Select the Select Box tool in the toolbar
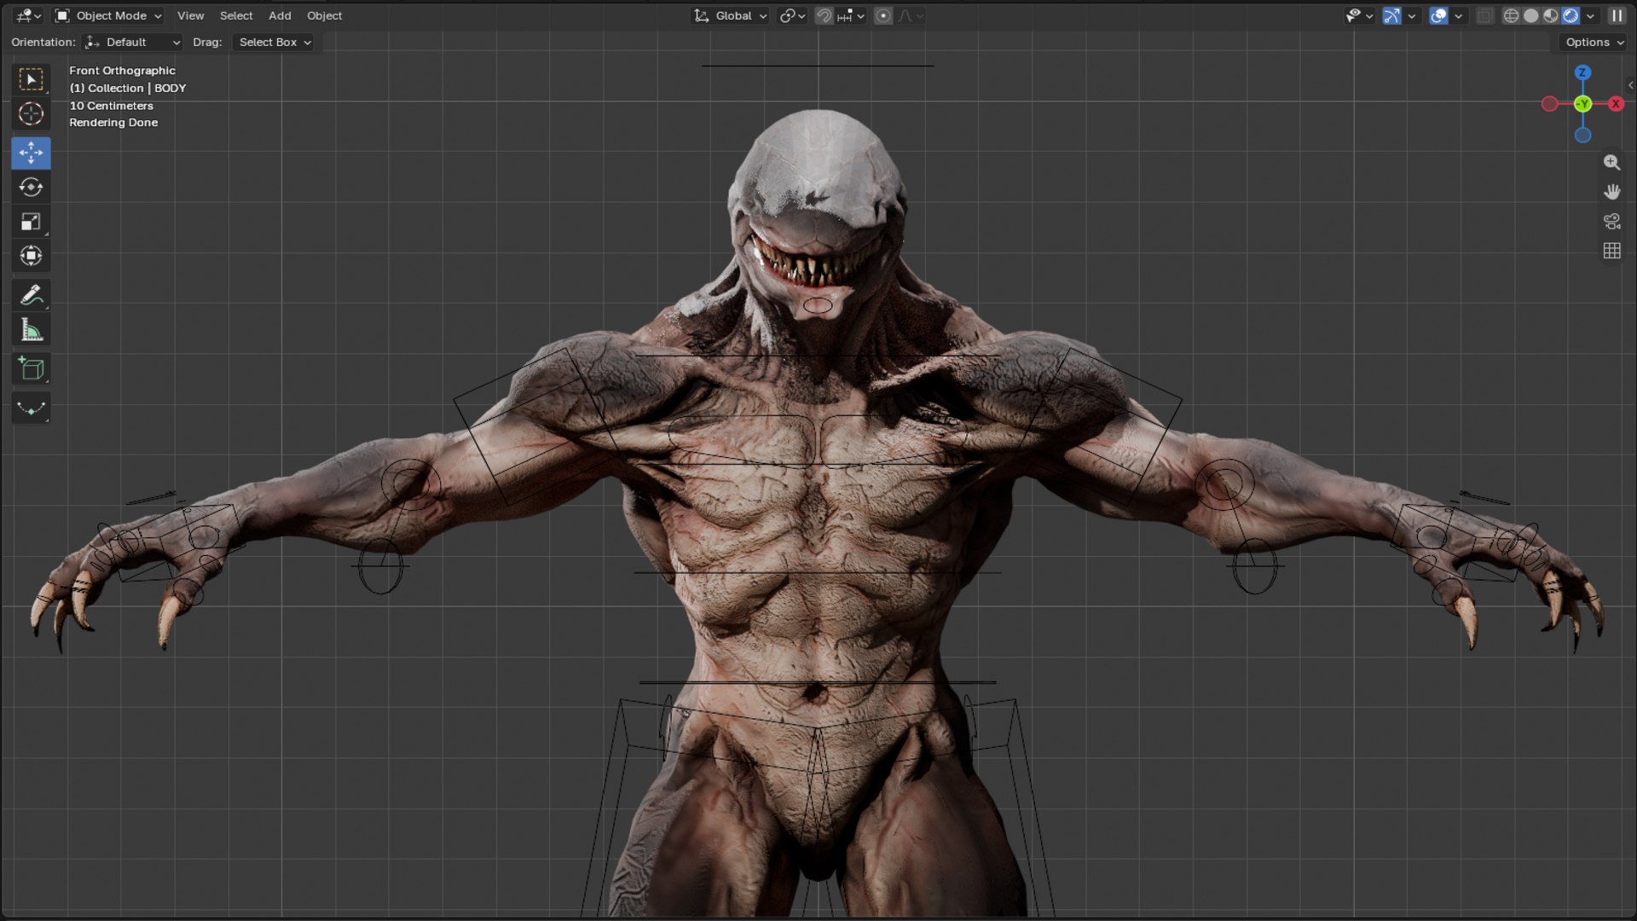Image resolution: width=1637 pixels, height=921 pixels. coord(31,79)
